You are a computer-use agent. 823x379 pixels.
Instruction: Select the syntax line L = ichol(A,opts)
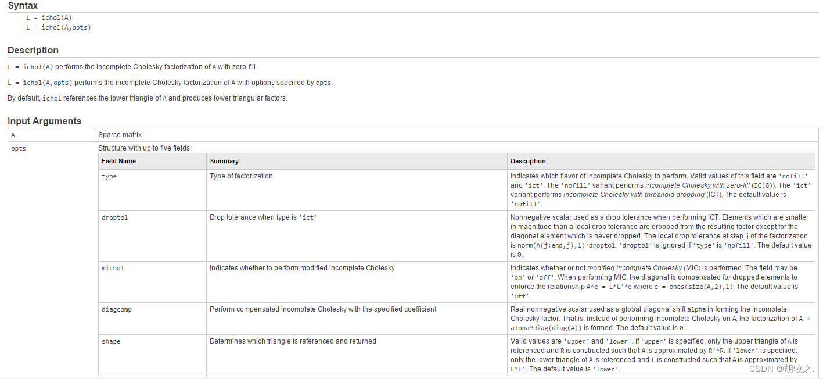click(x=58, y=27)
